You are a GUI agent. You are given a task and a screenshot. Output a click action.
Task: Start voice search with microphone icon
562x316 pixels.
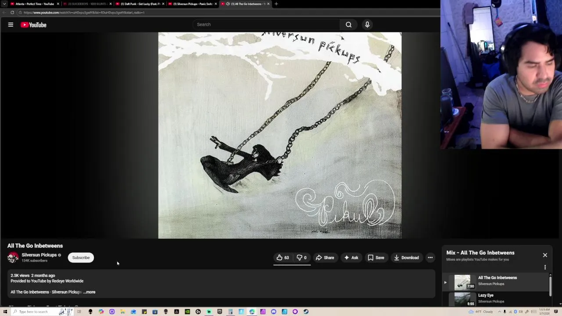pos(367,25)
